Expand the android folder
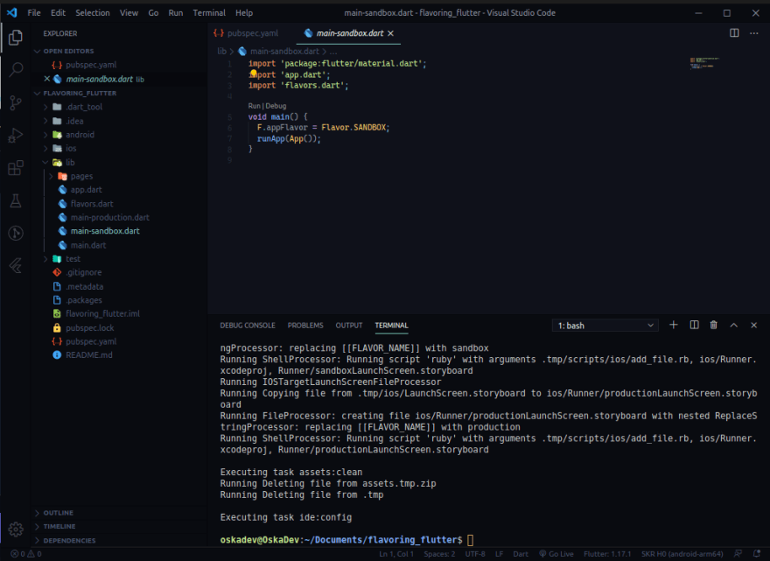770x561 pixels. (45, 135)
